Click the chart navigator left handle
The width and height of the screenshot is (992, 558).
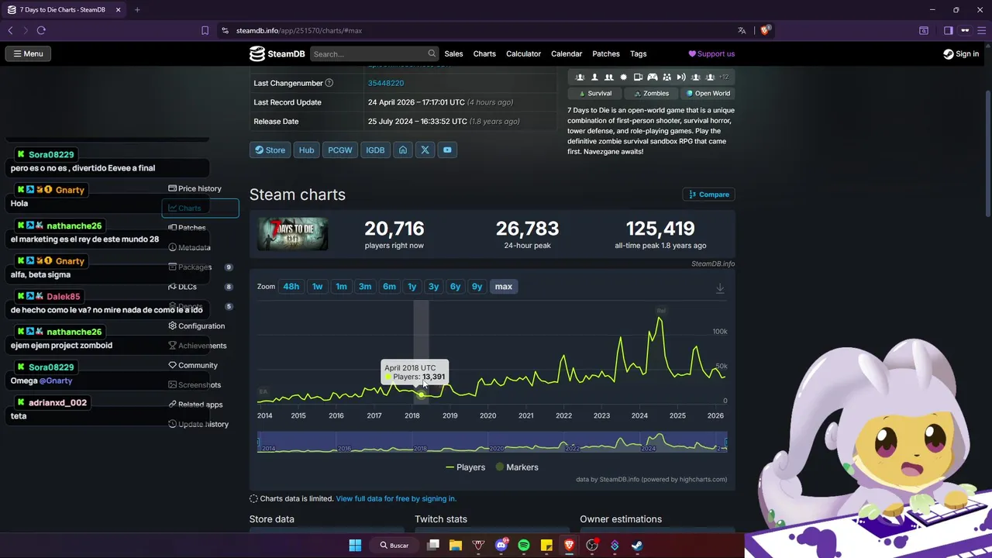[x=258, y=443]
